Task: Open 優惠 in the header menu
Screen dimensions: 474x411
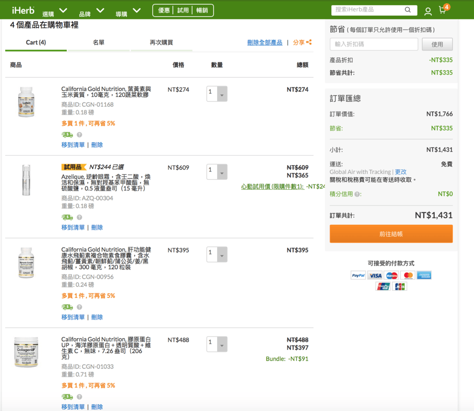Action: (x=164, y=10)
